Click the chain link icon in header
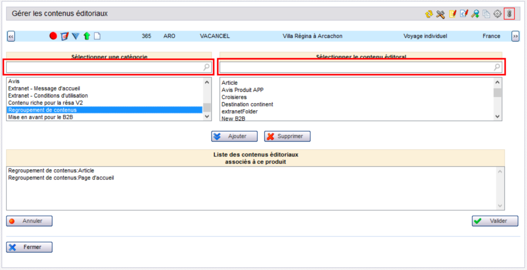This screenshot has width=527, height=270. (509, 14)
